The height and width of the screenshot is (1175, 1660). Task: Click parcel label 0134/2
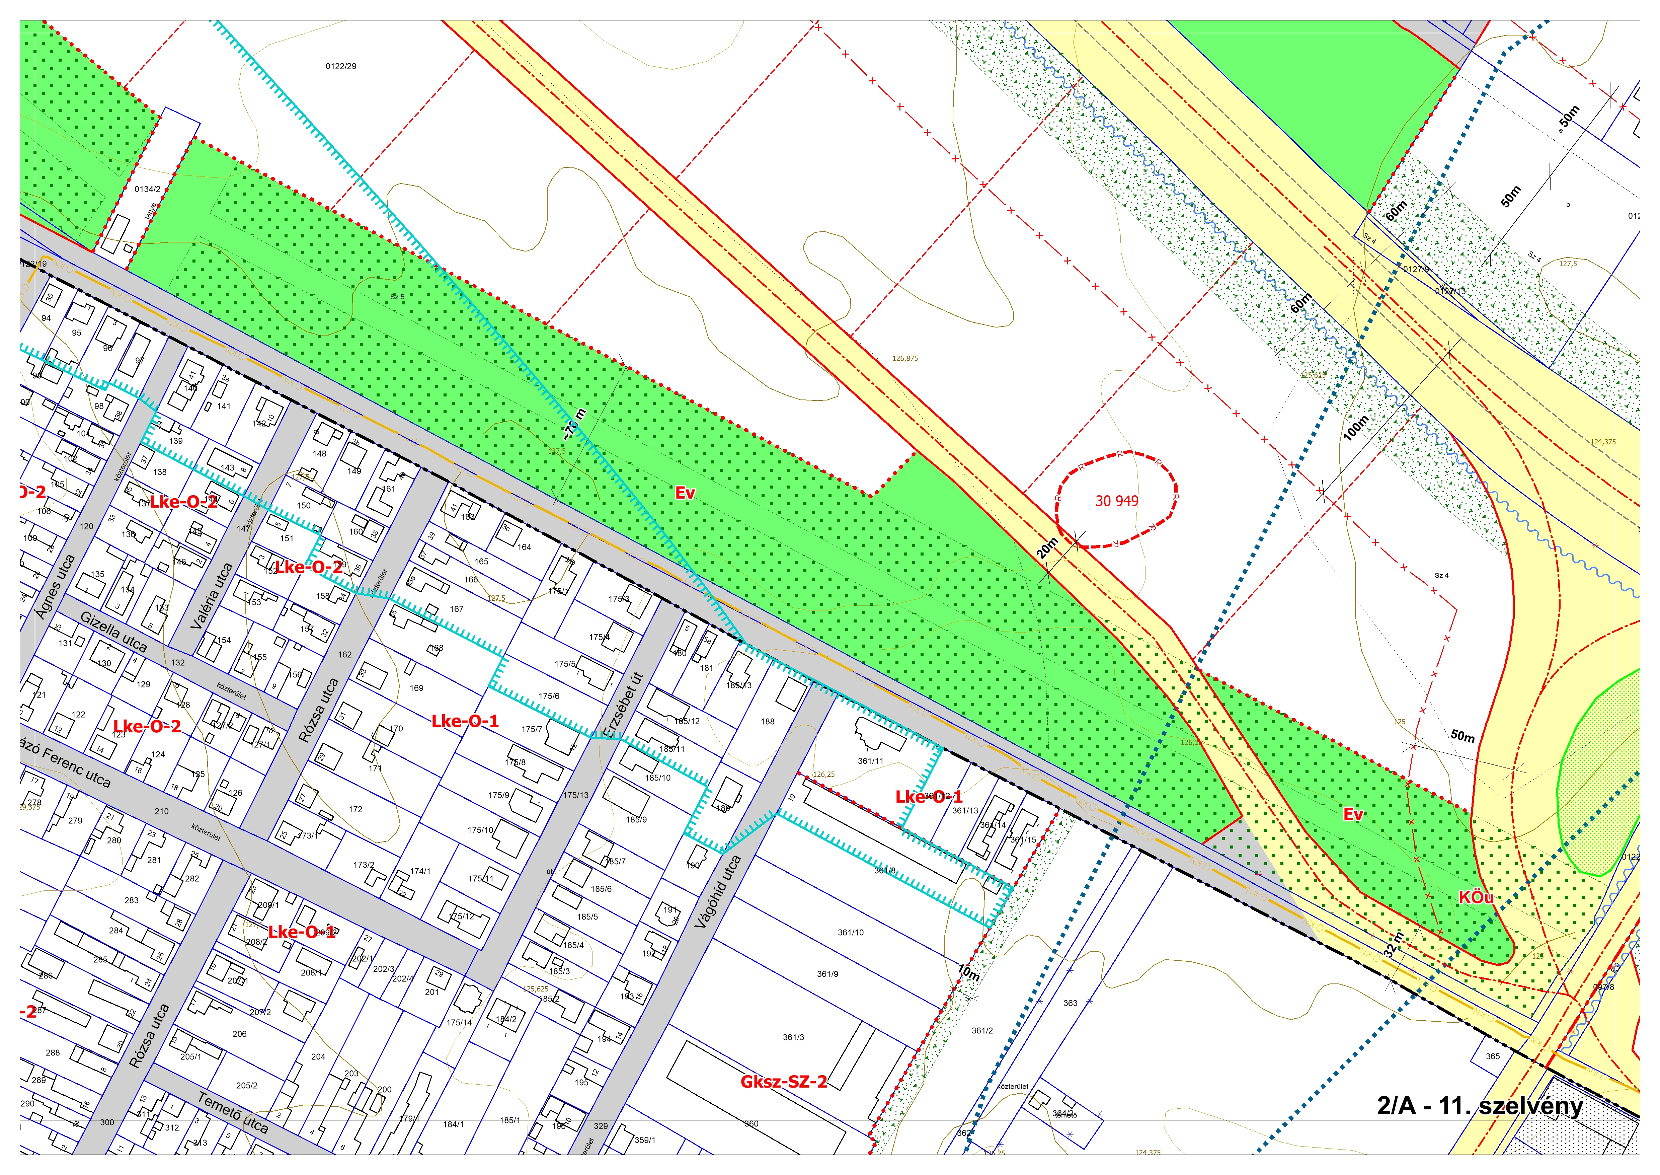[148, 190]
